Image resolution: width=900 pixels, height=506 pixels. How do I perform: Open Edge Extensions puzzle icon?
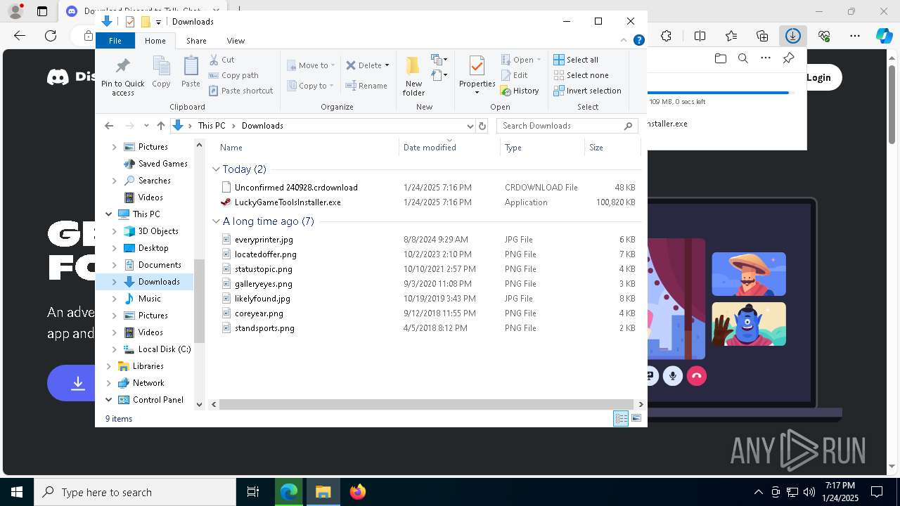667,36
